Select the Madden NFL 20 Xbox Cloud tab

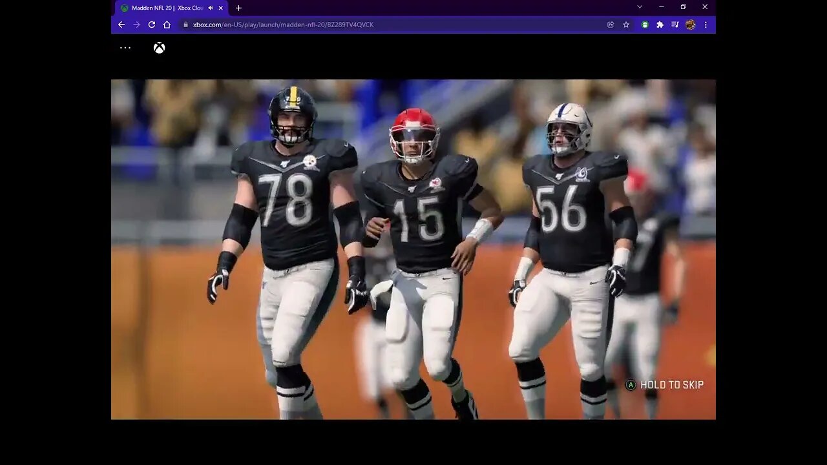(171, 8)
